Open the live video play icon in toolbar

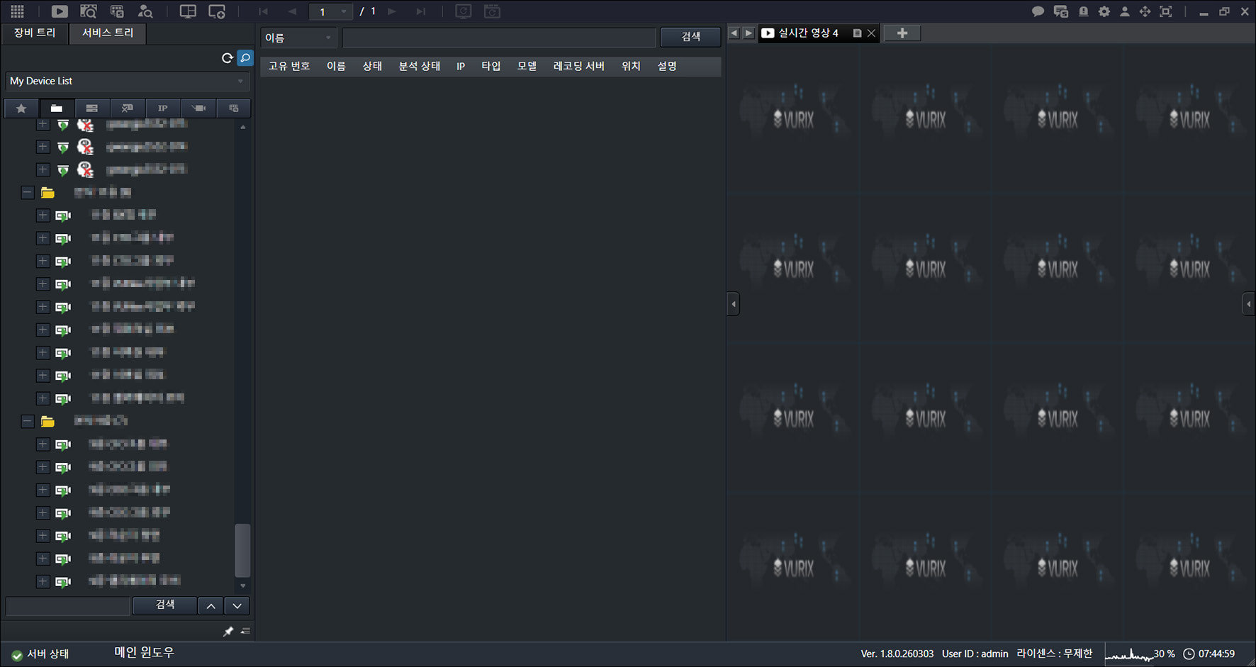pyautogui.click(x=60, y=11)
